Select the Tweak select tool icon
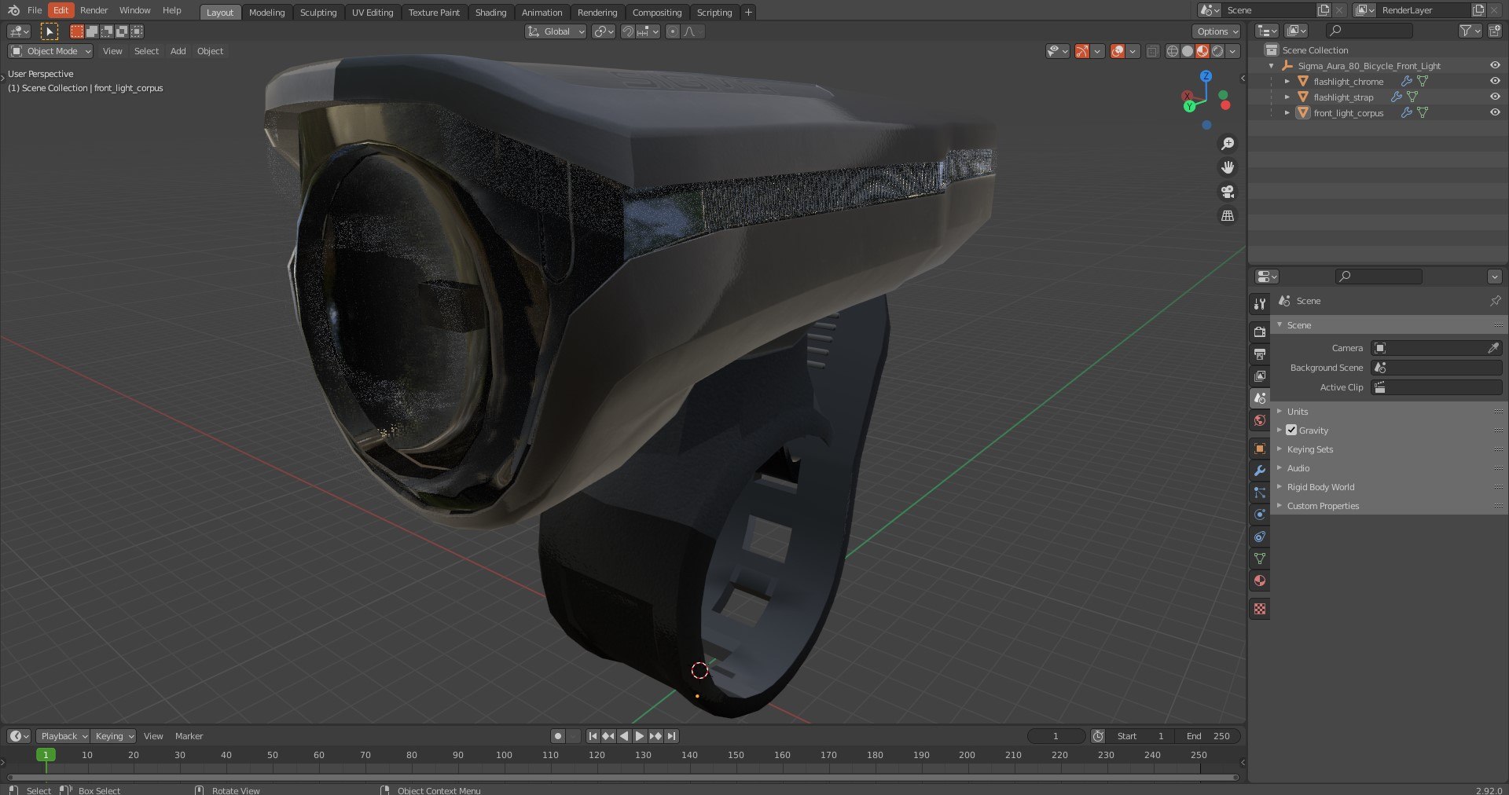This screenshot has width=1509, height=795. tap(49, 31)
